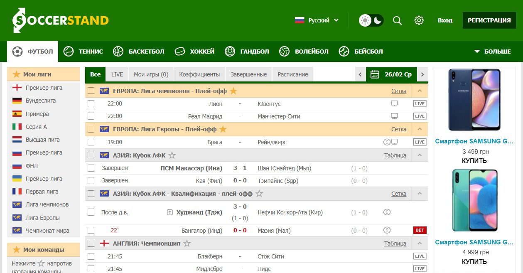Screen dimensions: 523x273
Task: Switch to the Завершенные tab
Action: pos(249,74)
